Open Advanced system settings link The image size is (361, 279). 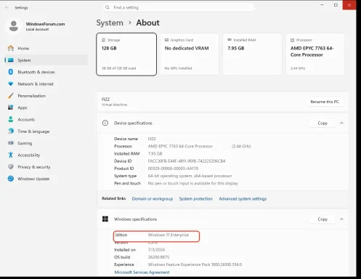point(243,198)
